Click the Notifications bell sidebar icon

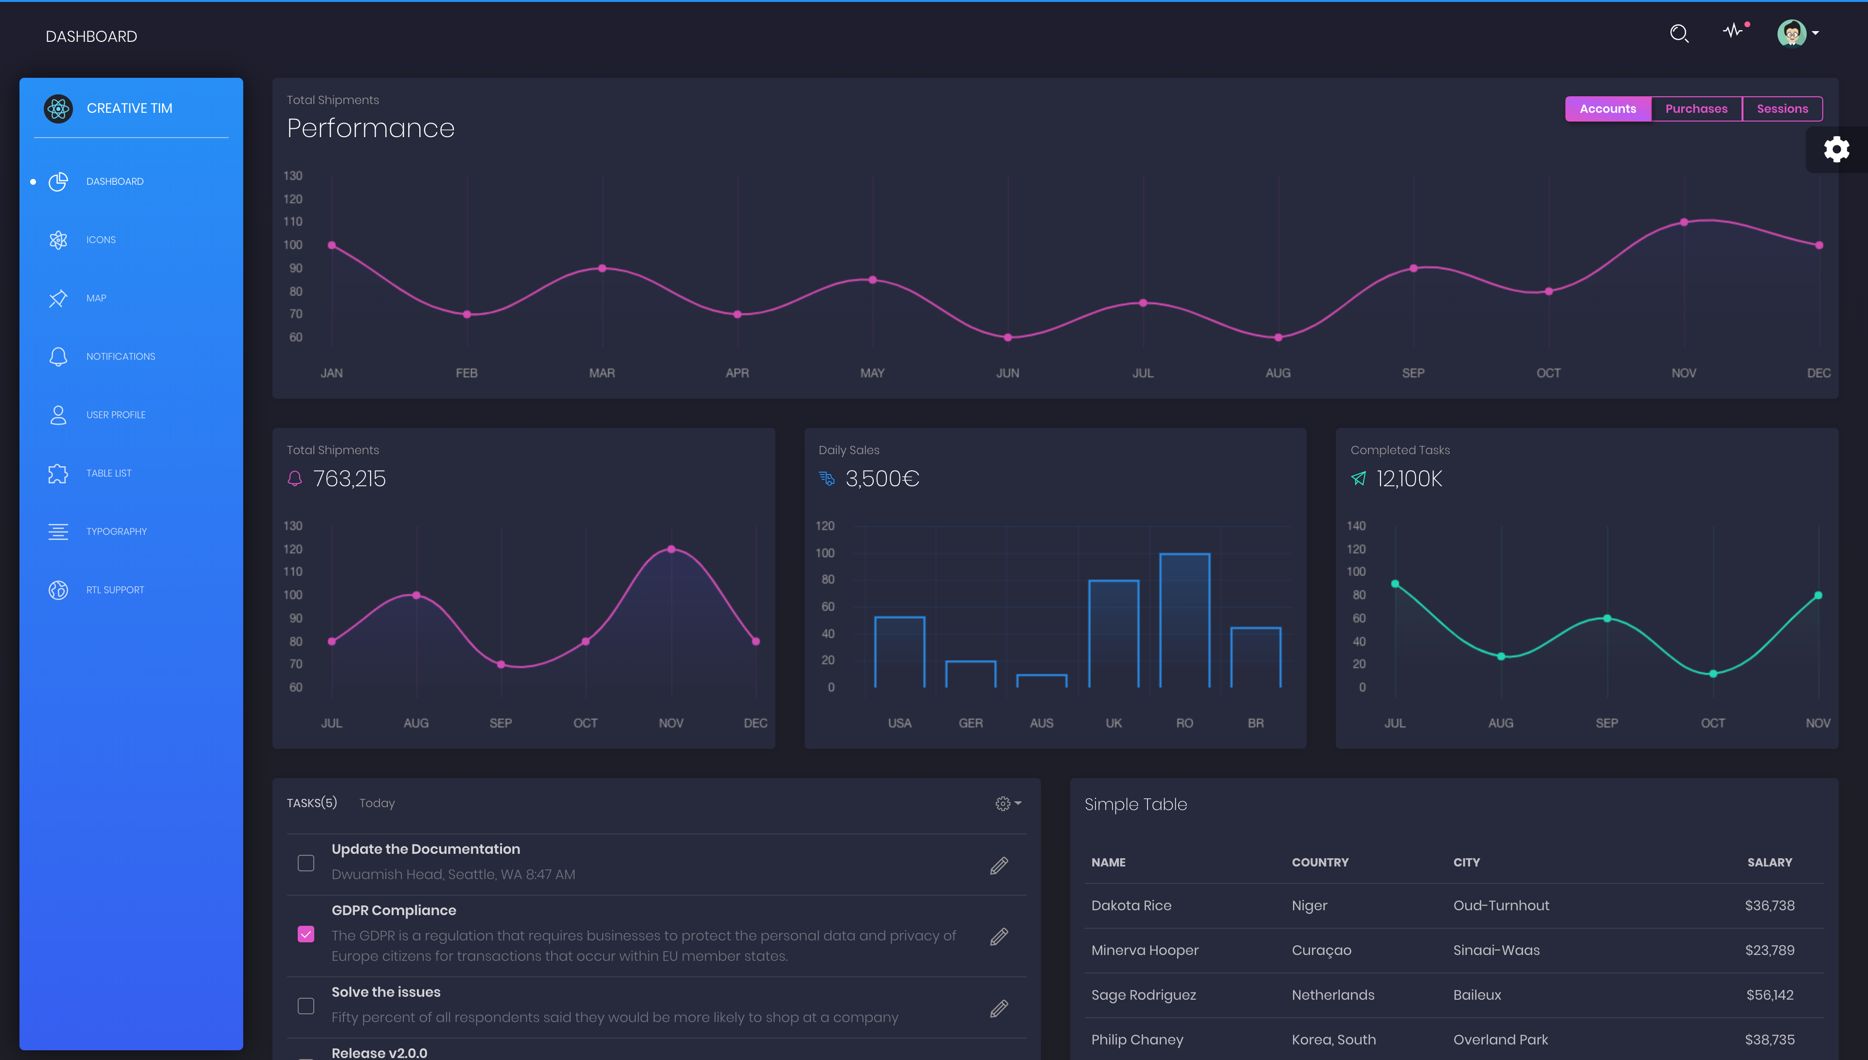tap(58, 357)
